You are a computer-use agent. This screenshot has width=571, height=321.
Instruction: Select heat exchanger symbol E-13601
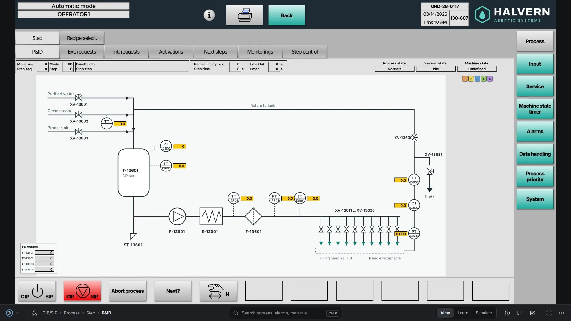pyautogui.click(x=211, y=216)
